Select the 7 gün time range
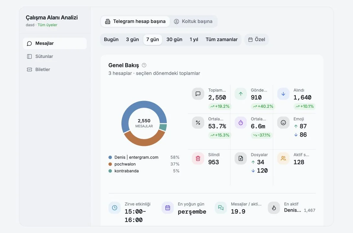Image resolution: width=353 pixels, height=233 pixels. pyautogui.click(x=153, y=39)
